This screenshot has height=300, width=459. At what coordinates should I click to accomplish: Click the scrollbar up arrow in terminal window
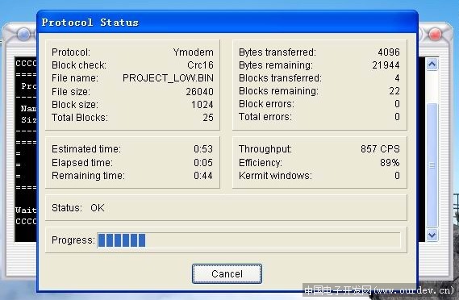tap(432, 65)
